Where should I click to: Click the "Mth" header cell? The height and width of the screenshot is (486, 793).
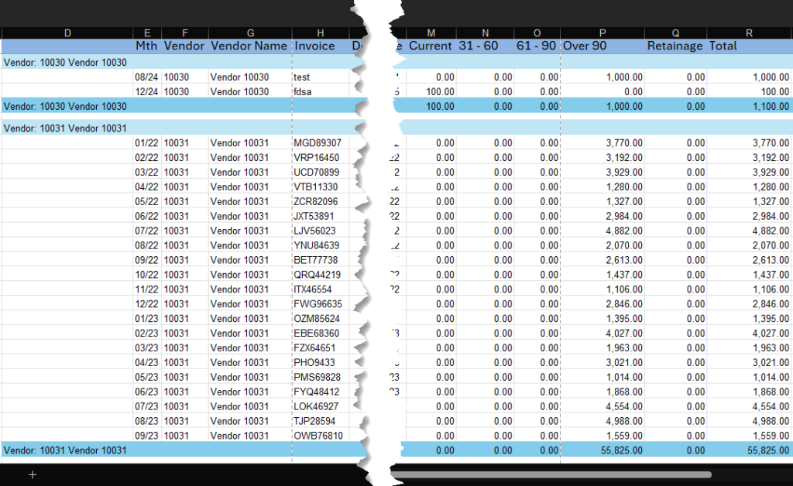pos(146,46)
